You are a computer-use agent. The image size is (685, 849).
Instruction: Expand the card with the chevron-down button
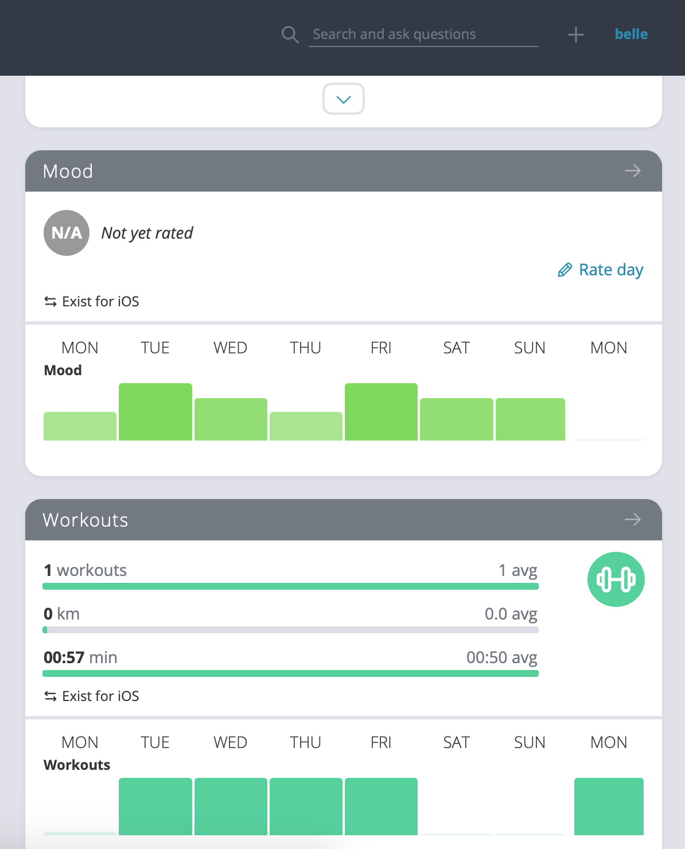[x=344, y=99]
